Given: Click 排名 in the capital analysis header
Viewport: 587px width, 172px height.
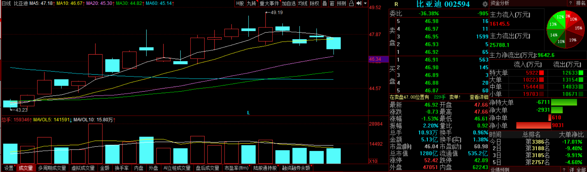Looking at the screenshot, I should point(581,3).
